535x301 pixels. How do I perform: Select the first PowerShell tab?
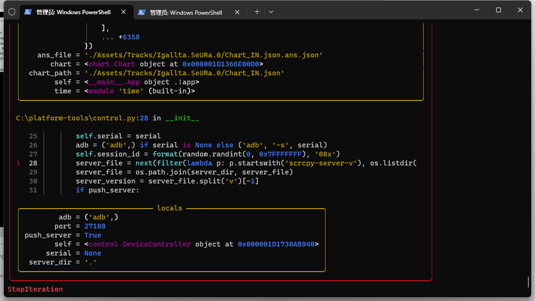pyautogui.click(x=76, y=12)
